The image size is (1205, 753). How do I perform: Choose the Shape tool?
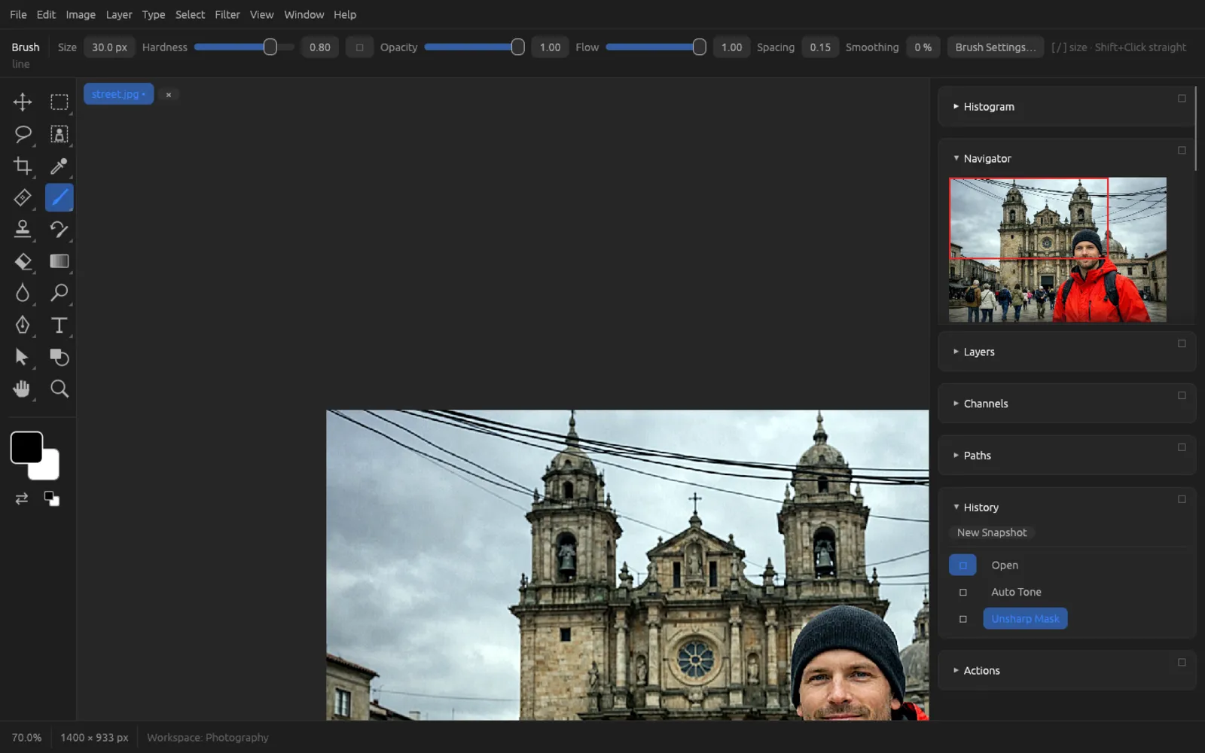[59, 357]
